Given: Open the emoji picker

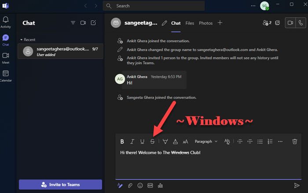Looking at the screenshot, I should [x=140, y=186].
